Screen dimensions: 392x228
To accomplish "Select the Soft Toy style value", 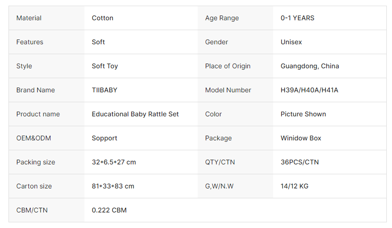I will point(105,66).
